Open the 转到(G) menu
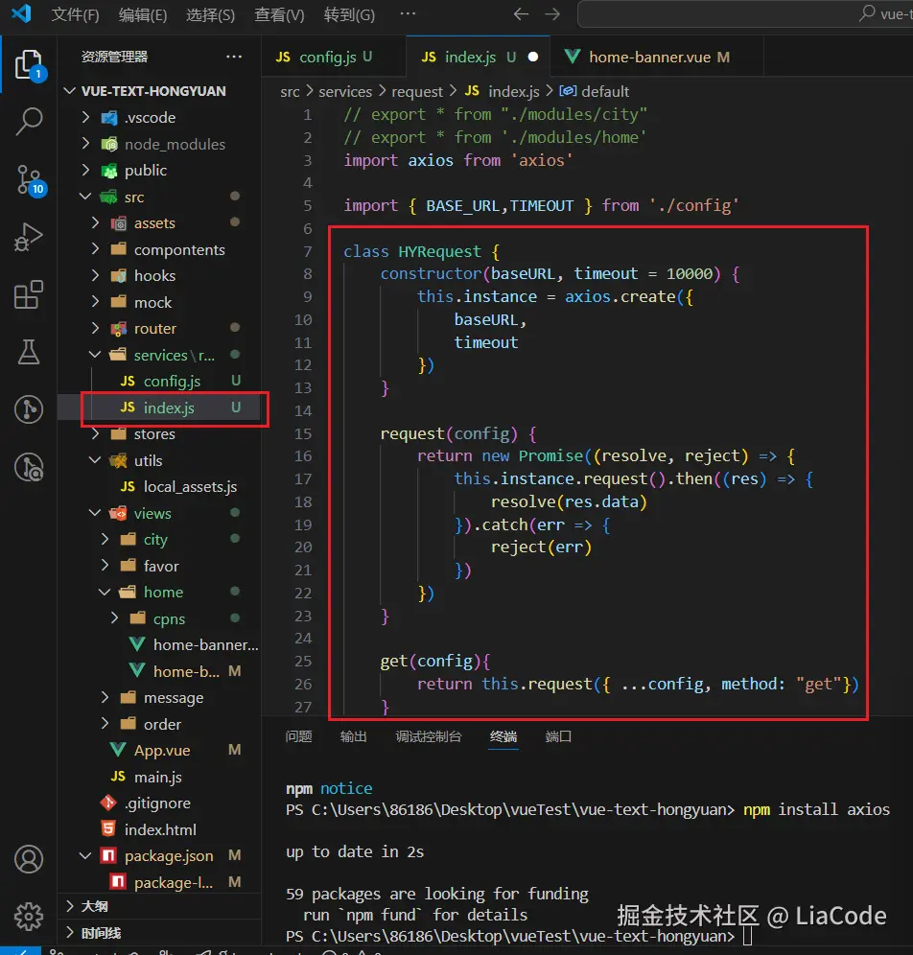 (x=349, y=14)
